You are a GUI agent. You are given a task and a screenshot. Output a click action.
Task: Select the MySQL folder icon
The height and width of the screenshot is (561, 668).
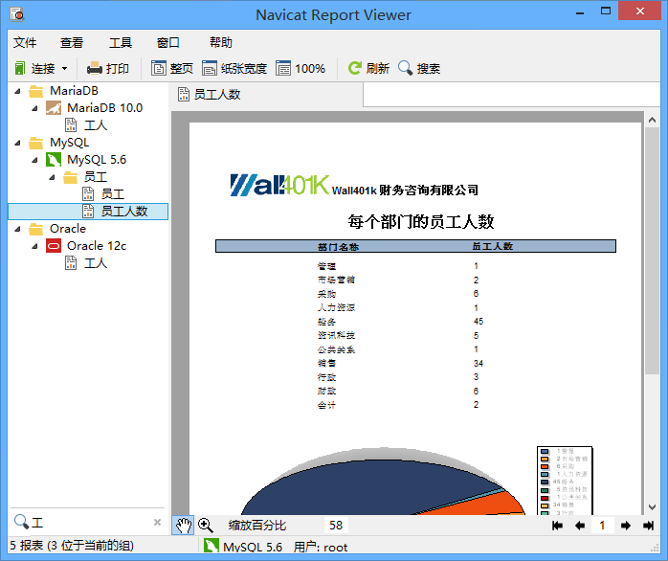point(36,143)
